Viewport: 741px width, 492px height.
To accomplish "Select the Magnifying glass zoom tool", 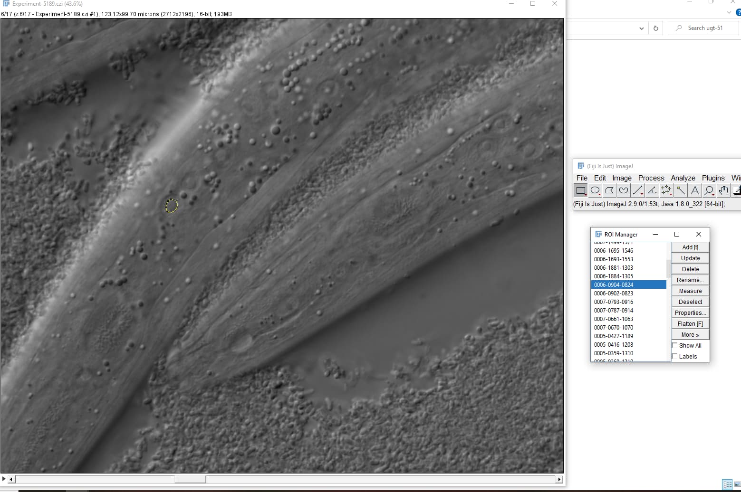I will coord(709,190).
